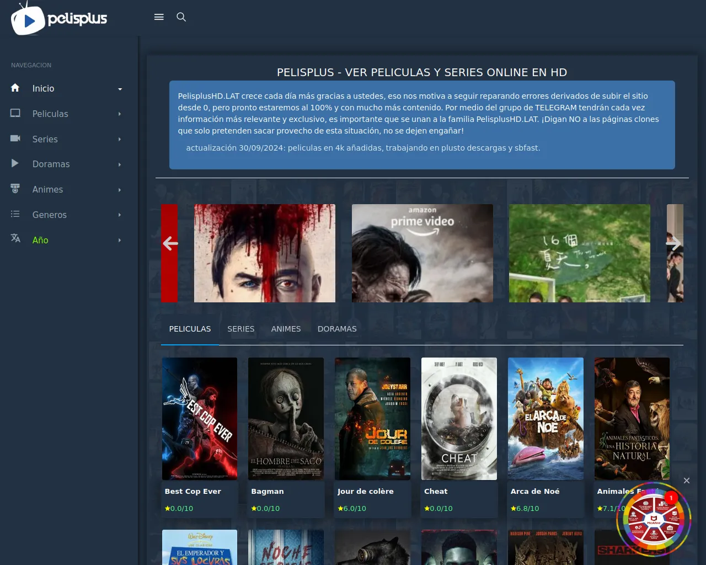Screen dimensions: 706x565
Task: Switch to the SERIES tab
Action: (x=241, y=329)
